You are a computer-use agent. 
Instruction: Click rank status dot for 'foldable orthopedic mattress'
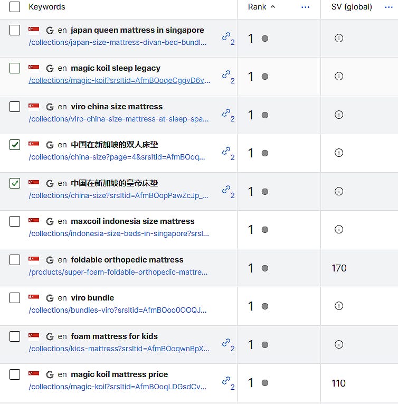click(x=265, y=268)
